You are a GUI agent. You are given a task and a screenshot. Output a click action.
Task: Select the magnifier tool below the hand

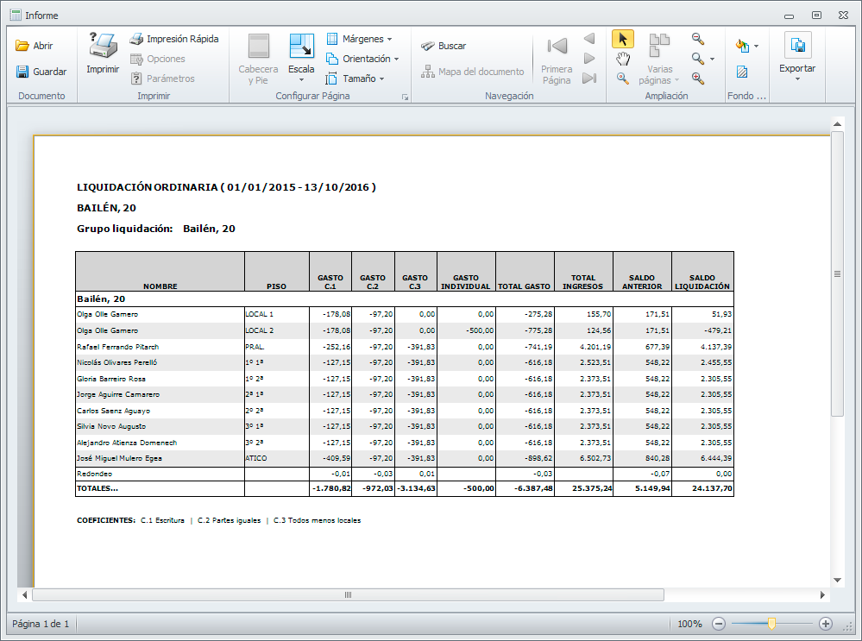tap(622, 79)
